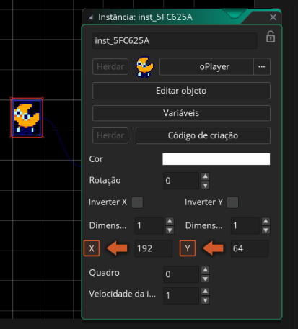Click the oPlayer sprite preview icon
This screenshot has height=329, width=298.
point(144,67)
